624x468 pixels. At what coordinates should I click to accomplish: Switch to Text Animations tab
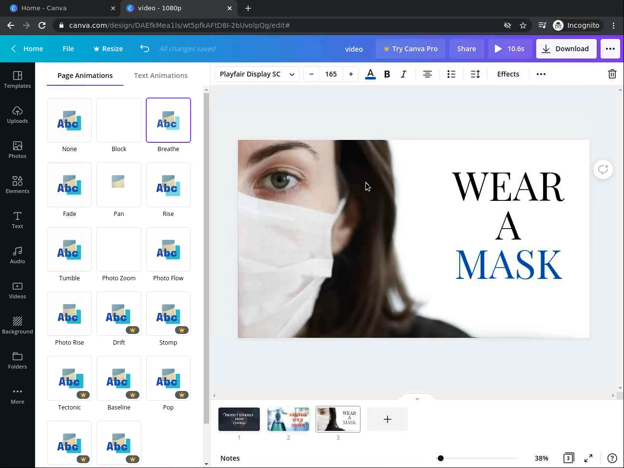pos(161,76)
